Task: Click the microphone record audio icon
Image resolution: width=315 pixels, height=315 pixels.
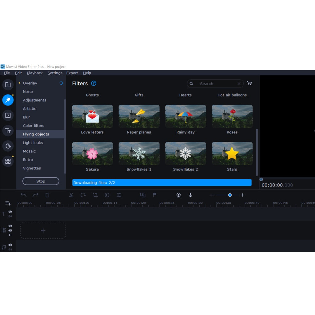Action: pos(190,195)
